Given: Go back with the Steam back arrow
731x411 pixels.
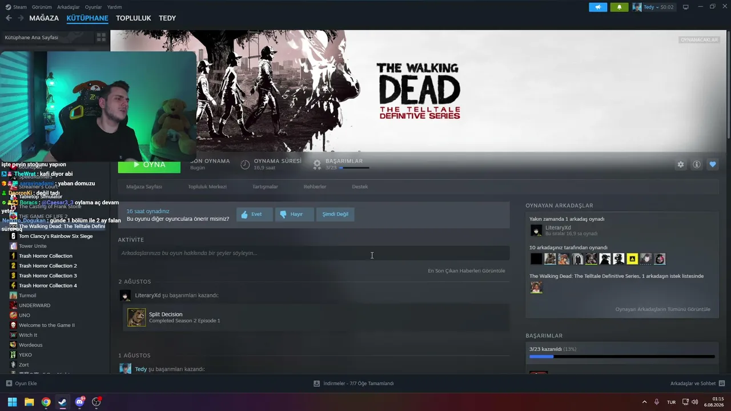Looking at the screenshot, I should pyautogui.click(x=9, y=18).
